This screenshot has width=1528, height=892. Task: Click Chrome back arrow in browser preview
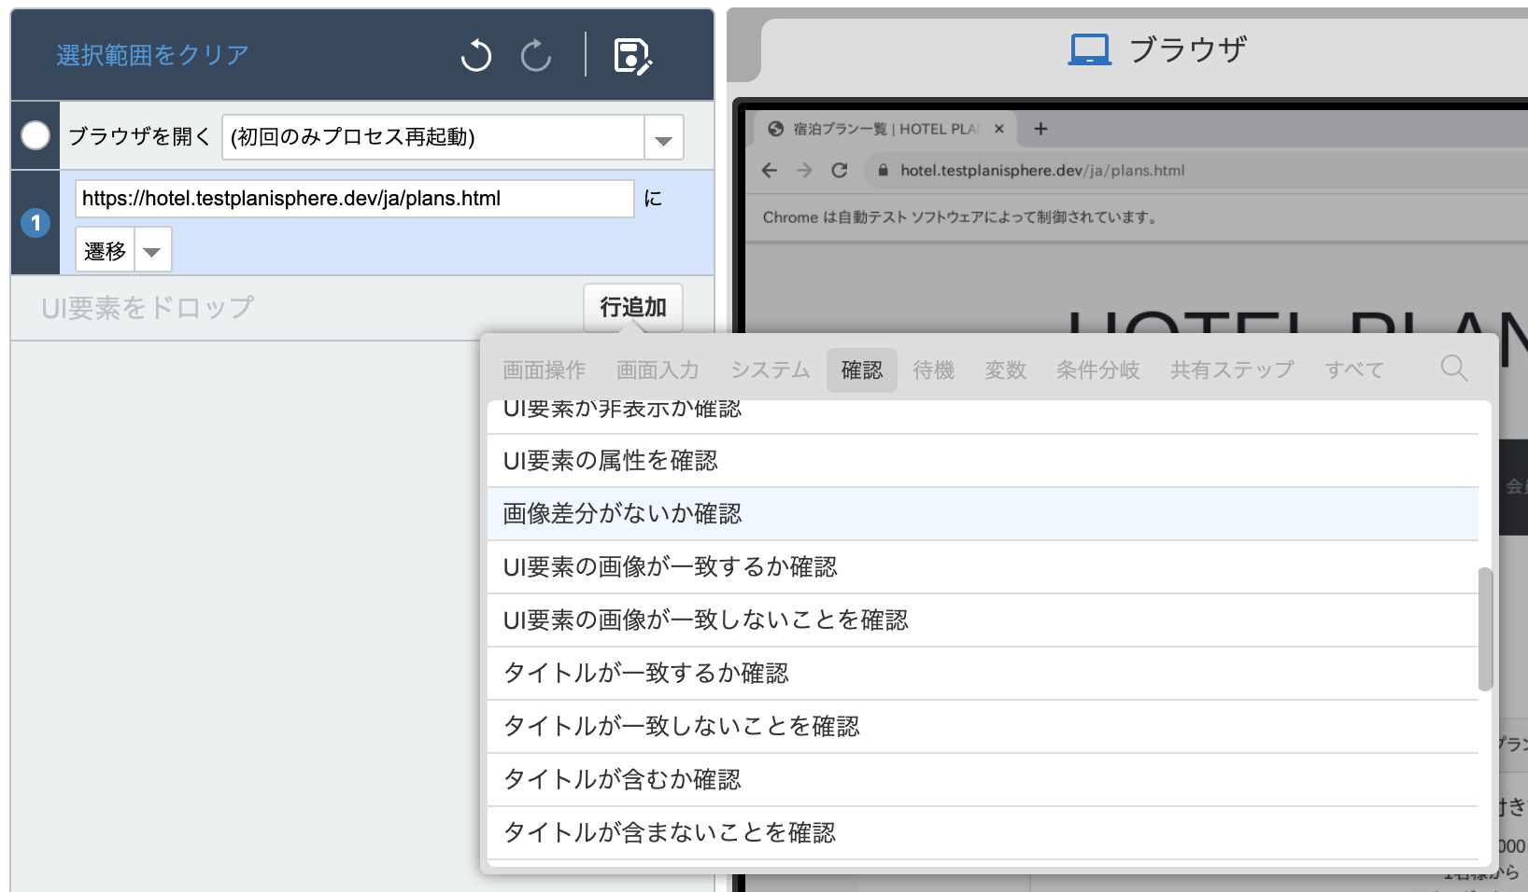click(770, 170)
